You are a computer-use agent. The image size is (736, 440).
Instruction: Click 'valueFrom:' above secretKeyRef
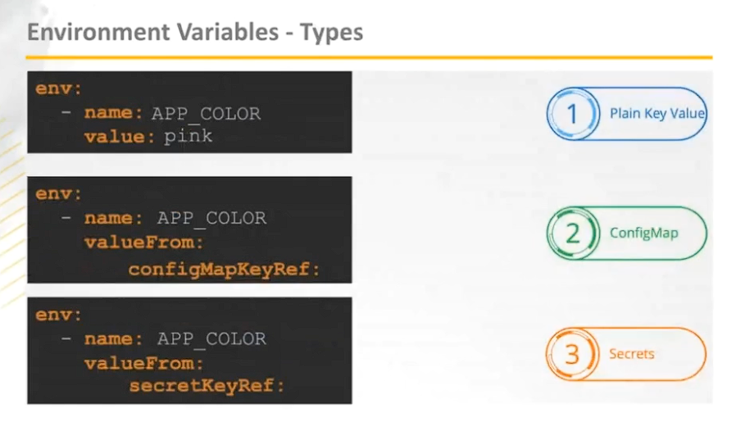point(143,362)
